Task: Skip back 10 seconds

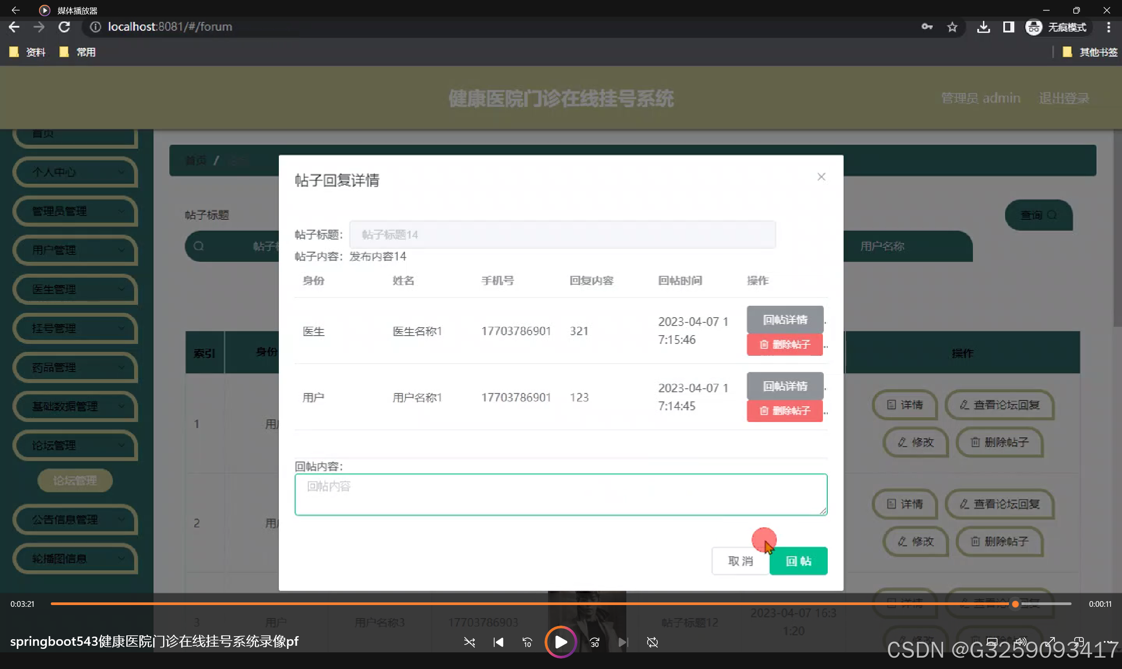Action: pyautogui.click(x=527, y=642)
